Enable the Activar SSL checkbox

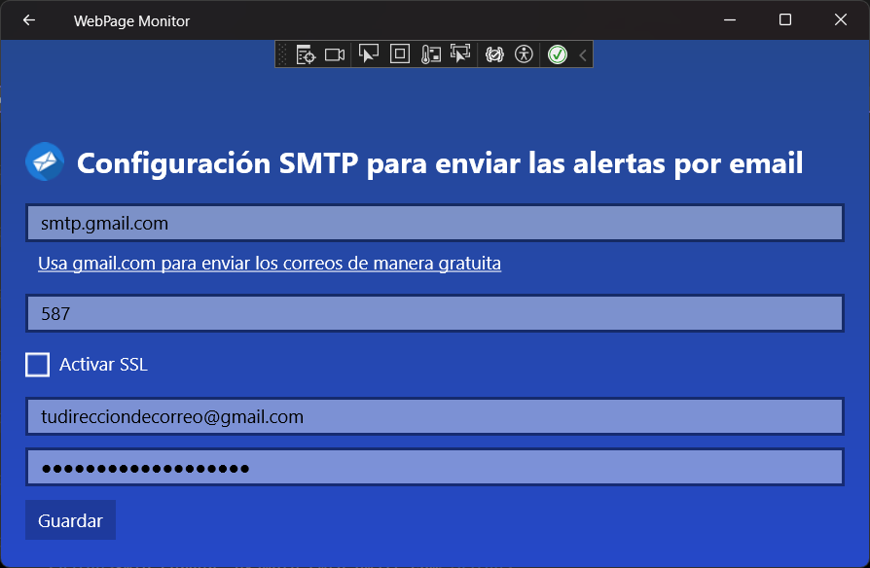[38, 365]
